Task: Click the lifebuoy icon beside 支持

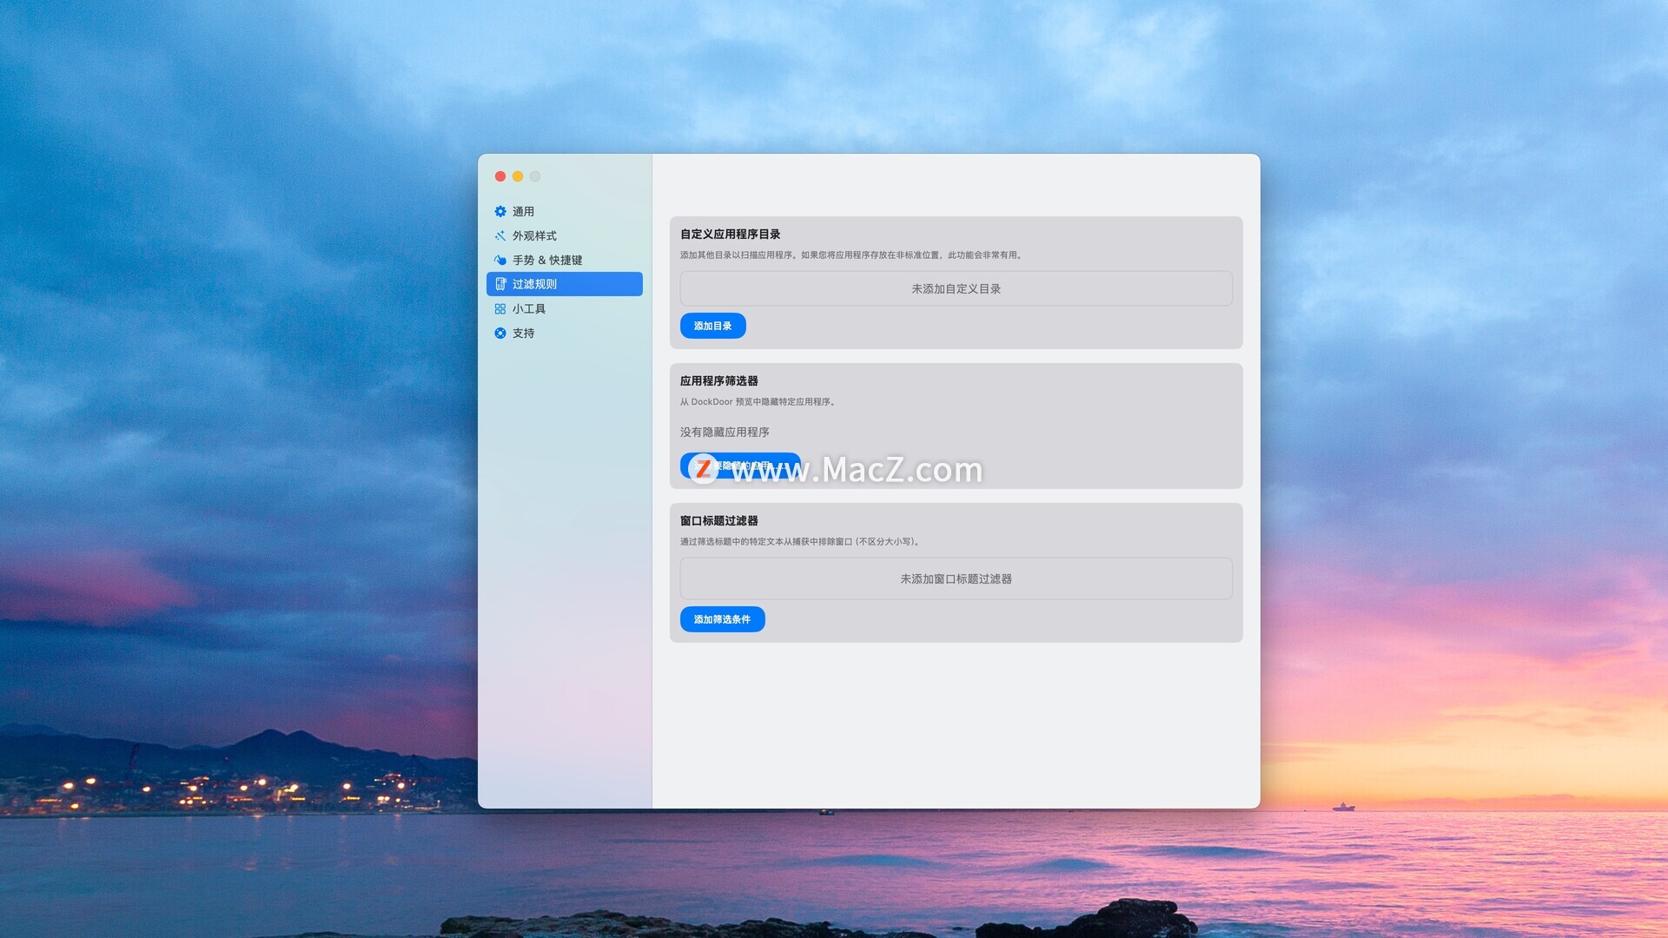Action: click(500, 333)
